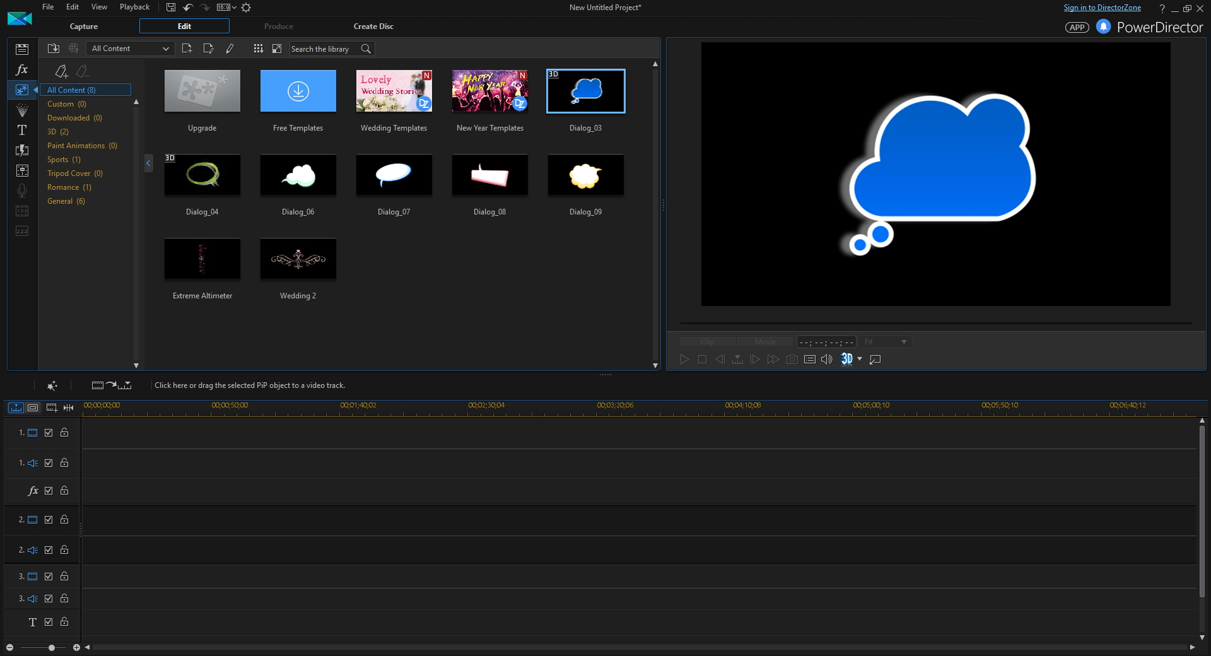The height and width of the screenshot is (656, 1211).
Task: Open the Edit menu
Action: tap(73, 7)
